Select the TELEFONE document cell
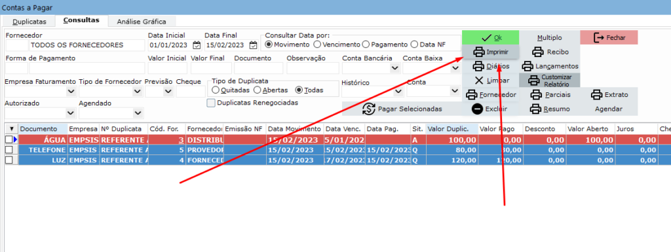671x252 pixels. (x=43, y=150)
